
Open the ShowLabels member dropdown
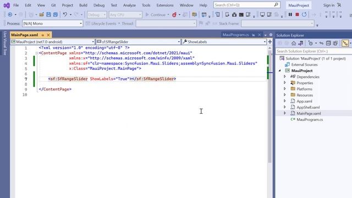point(224,42)
